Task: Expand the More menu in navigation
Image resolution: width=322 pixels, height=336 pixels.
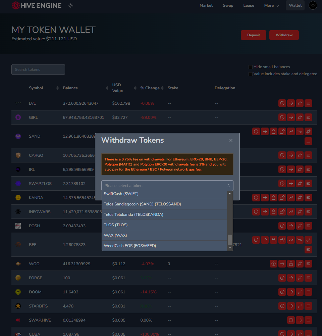Action: [x=271, y=5]
